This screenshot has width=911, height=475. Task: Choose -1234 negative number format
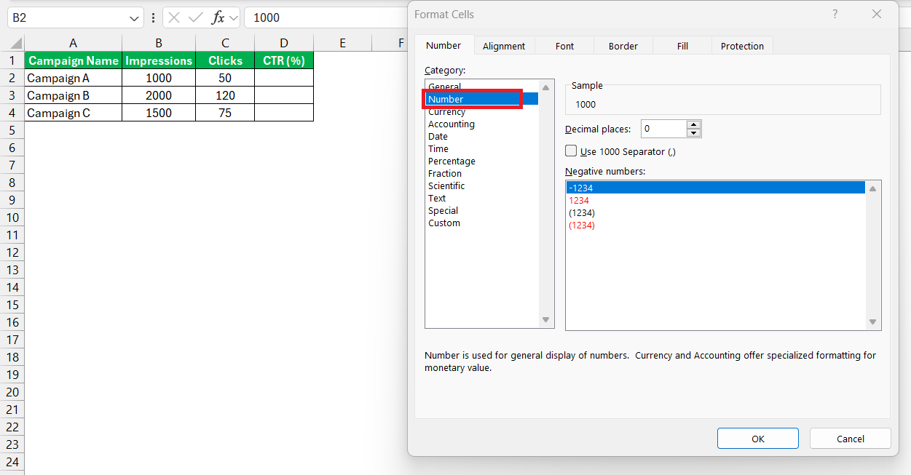716,188
